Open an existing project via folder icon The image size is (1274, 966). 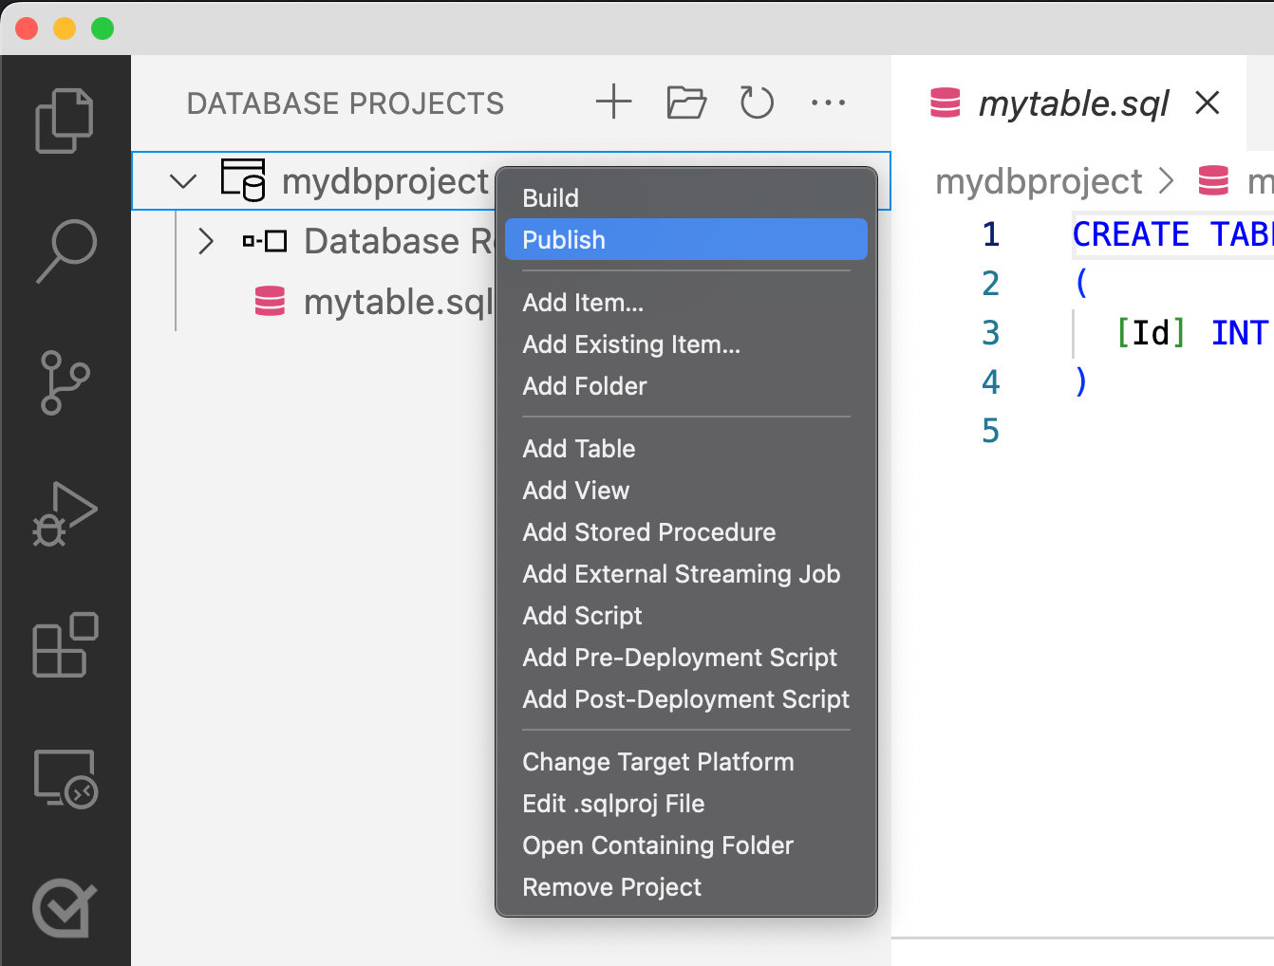(x=685, y=102)
